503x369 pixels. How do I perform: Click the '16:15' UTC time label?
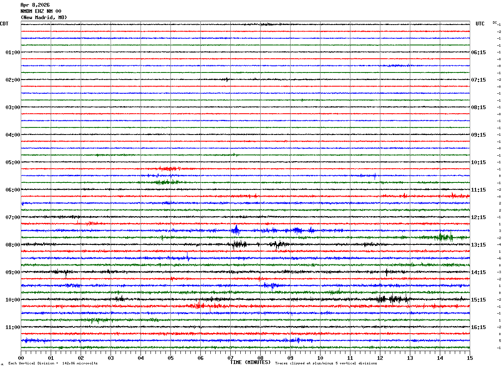coord(478,327)
